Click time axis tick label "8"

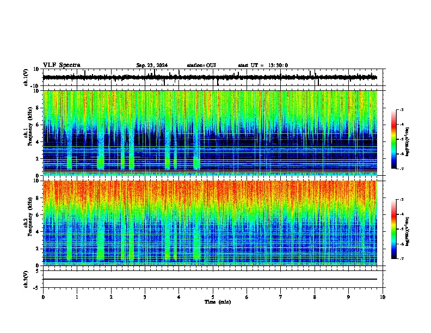point(315,297)
